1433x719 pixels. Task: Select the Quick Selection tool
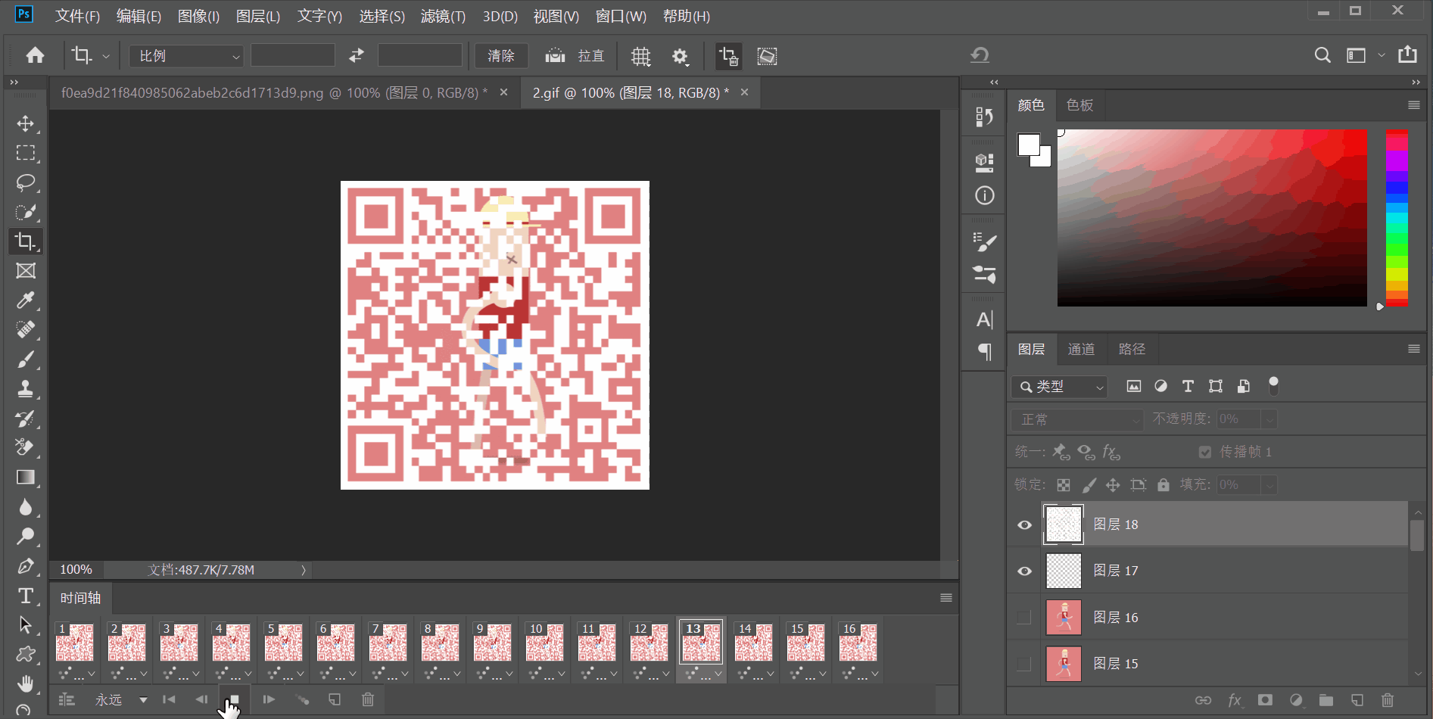[26, 212]
